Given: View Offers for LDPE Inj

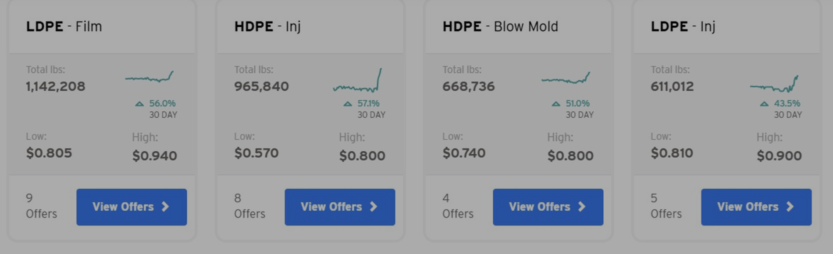Looking at the screenshot, I should click(x=756, y=207).
